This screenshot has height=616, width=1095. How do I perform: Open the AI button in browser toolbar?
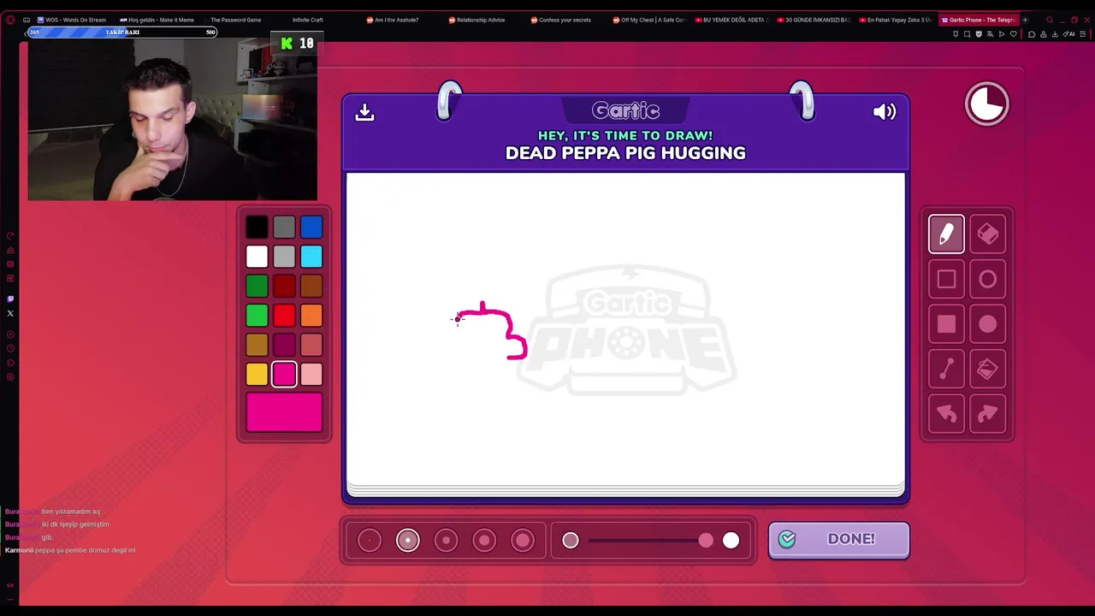[x=1068, y=34]
